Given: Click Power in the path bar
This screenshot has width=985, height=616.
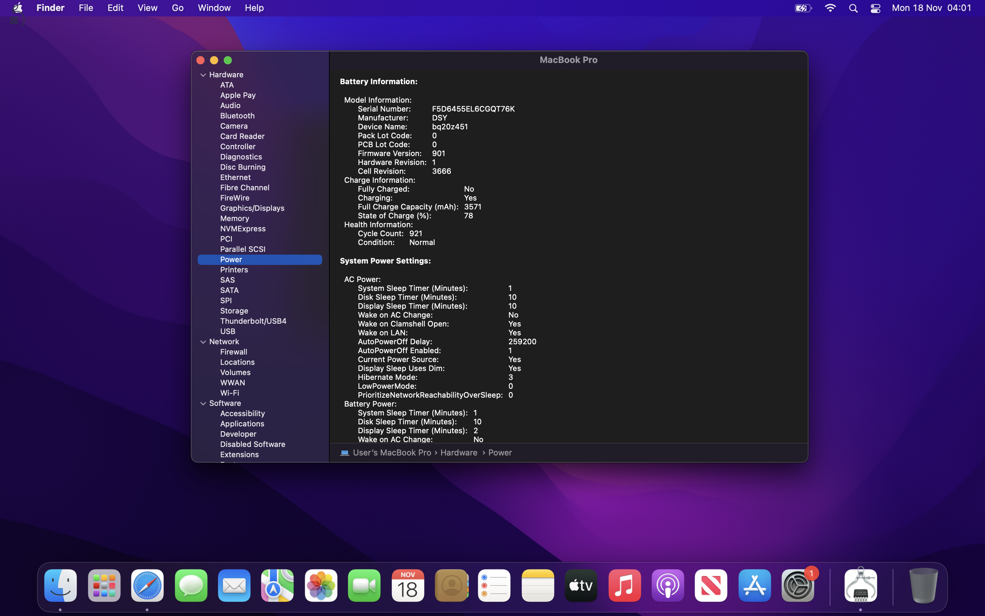Looking at the screenshot, I should 500,453.
